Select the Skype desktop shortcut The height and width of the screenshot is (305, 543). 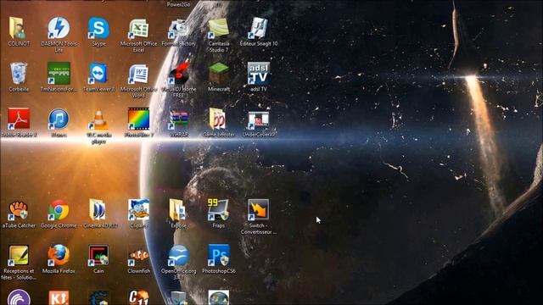pos(98,28)
